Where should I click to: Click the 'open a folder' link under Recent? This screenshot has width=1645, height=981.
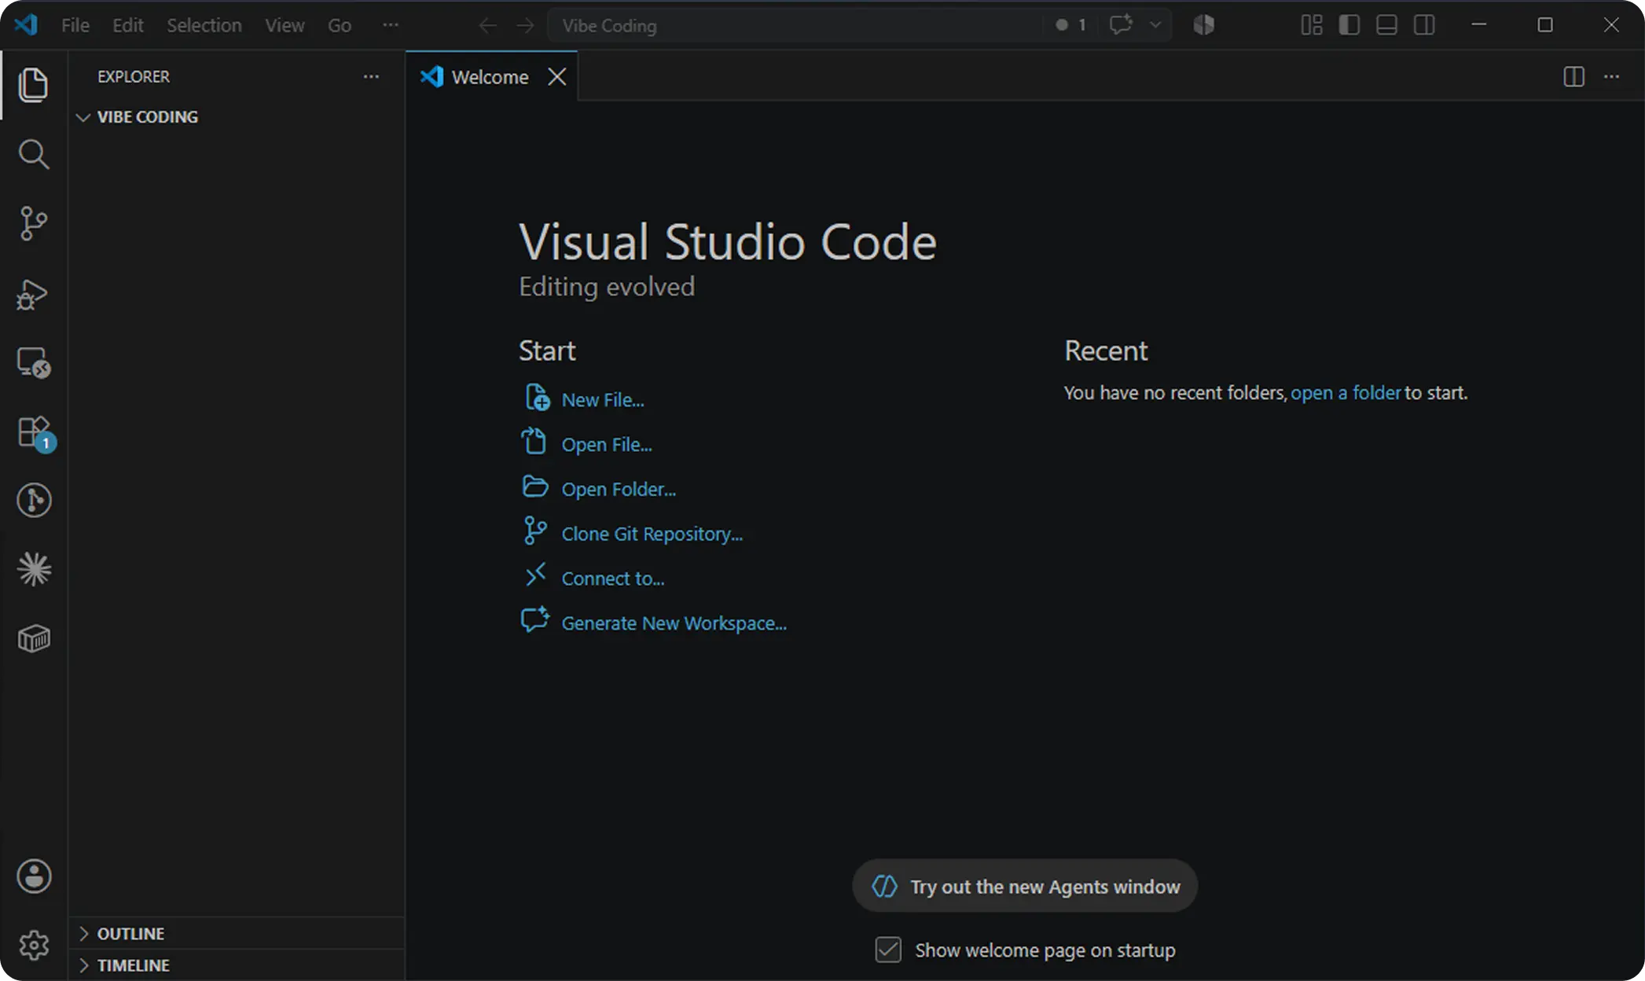tap(1346, 392)
